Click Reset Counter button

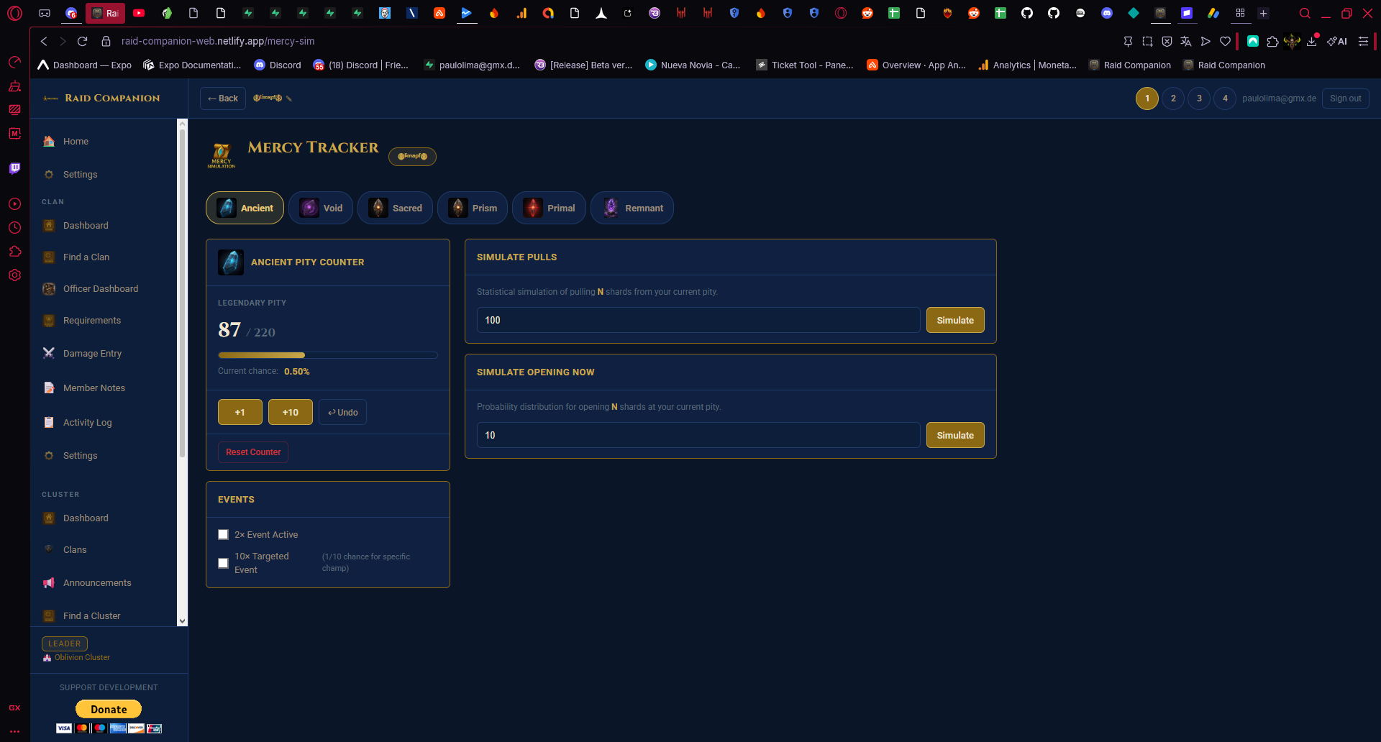coord(253,452)
